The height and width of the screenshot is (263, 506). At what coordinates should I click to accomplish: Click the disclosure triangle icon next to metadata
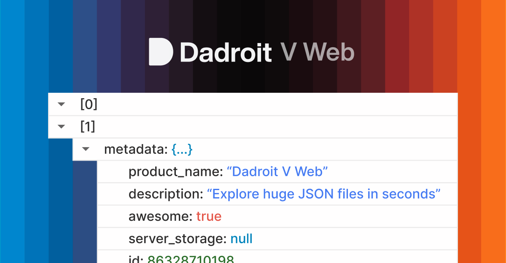(86, 149)
